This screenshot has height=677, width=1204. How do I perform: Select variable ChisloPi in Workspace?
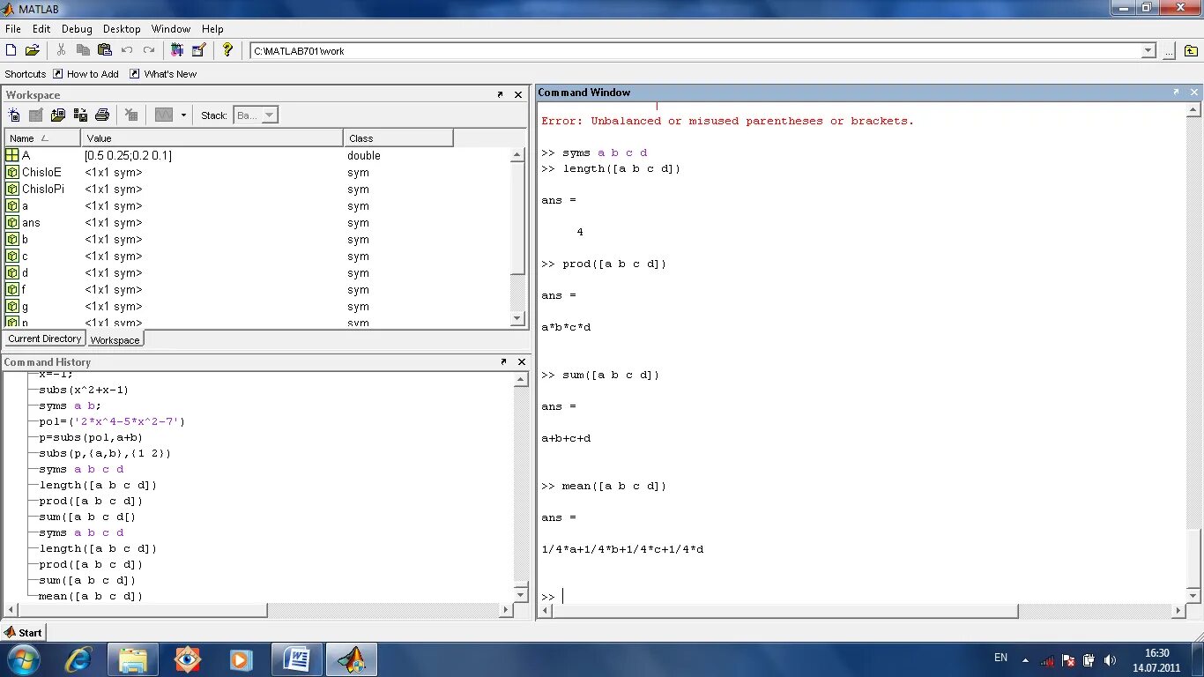(257, 189)
